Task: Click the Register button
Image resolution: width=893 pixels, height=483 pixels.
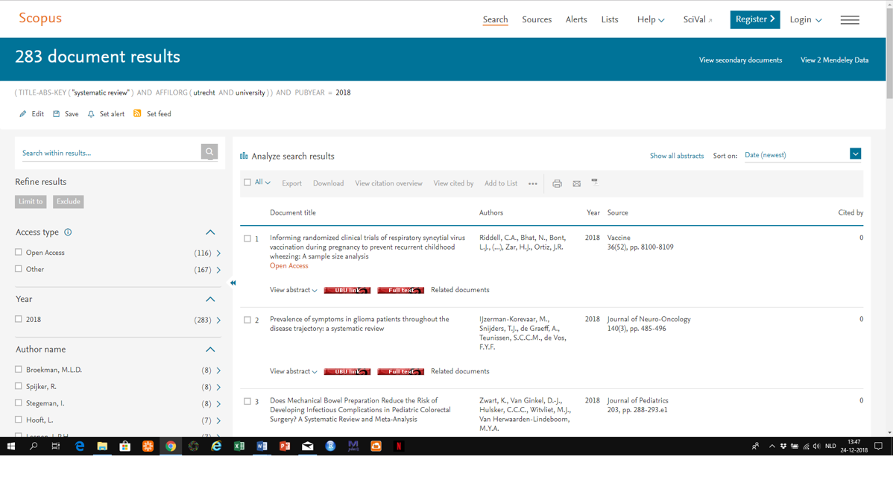Action: point(754,19)
